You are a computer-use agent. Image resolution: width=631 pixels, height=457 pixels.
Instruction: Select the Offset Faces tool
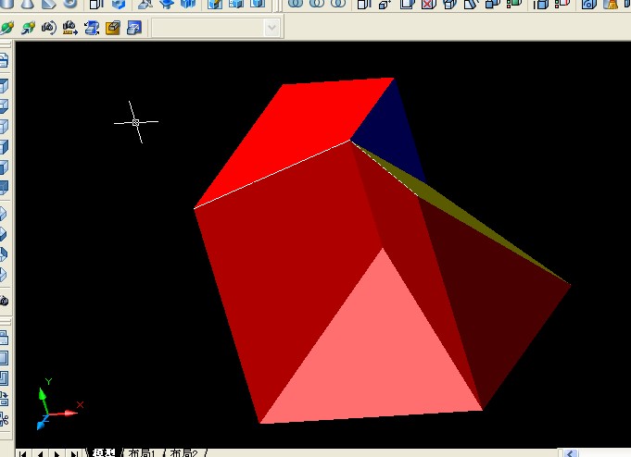coord(408,4)
